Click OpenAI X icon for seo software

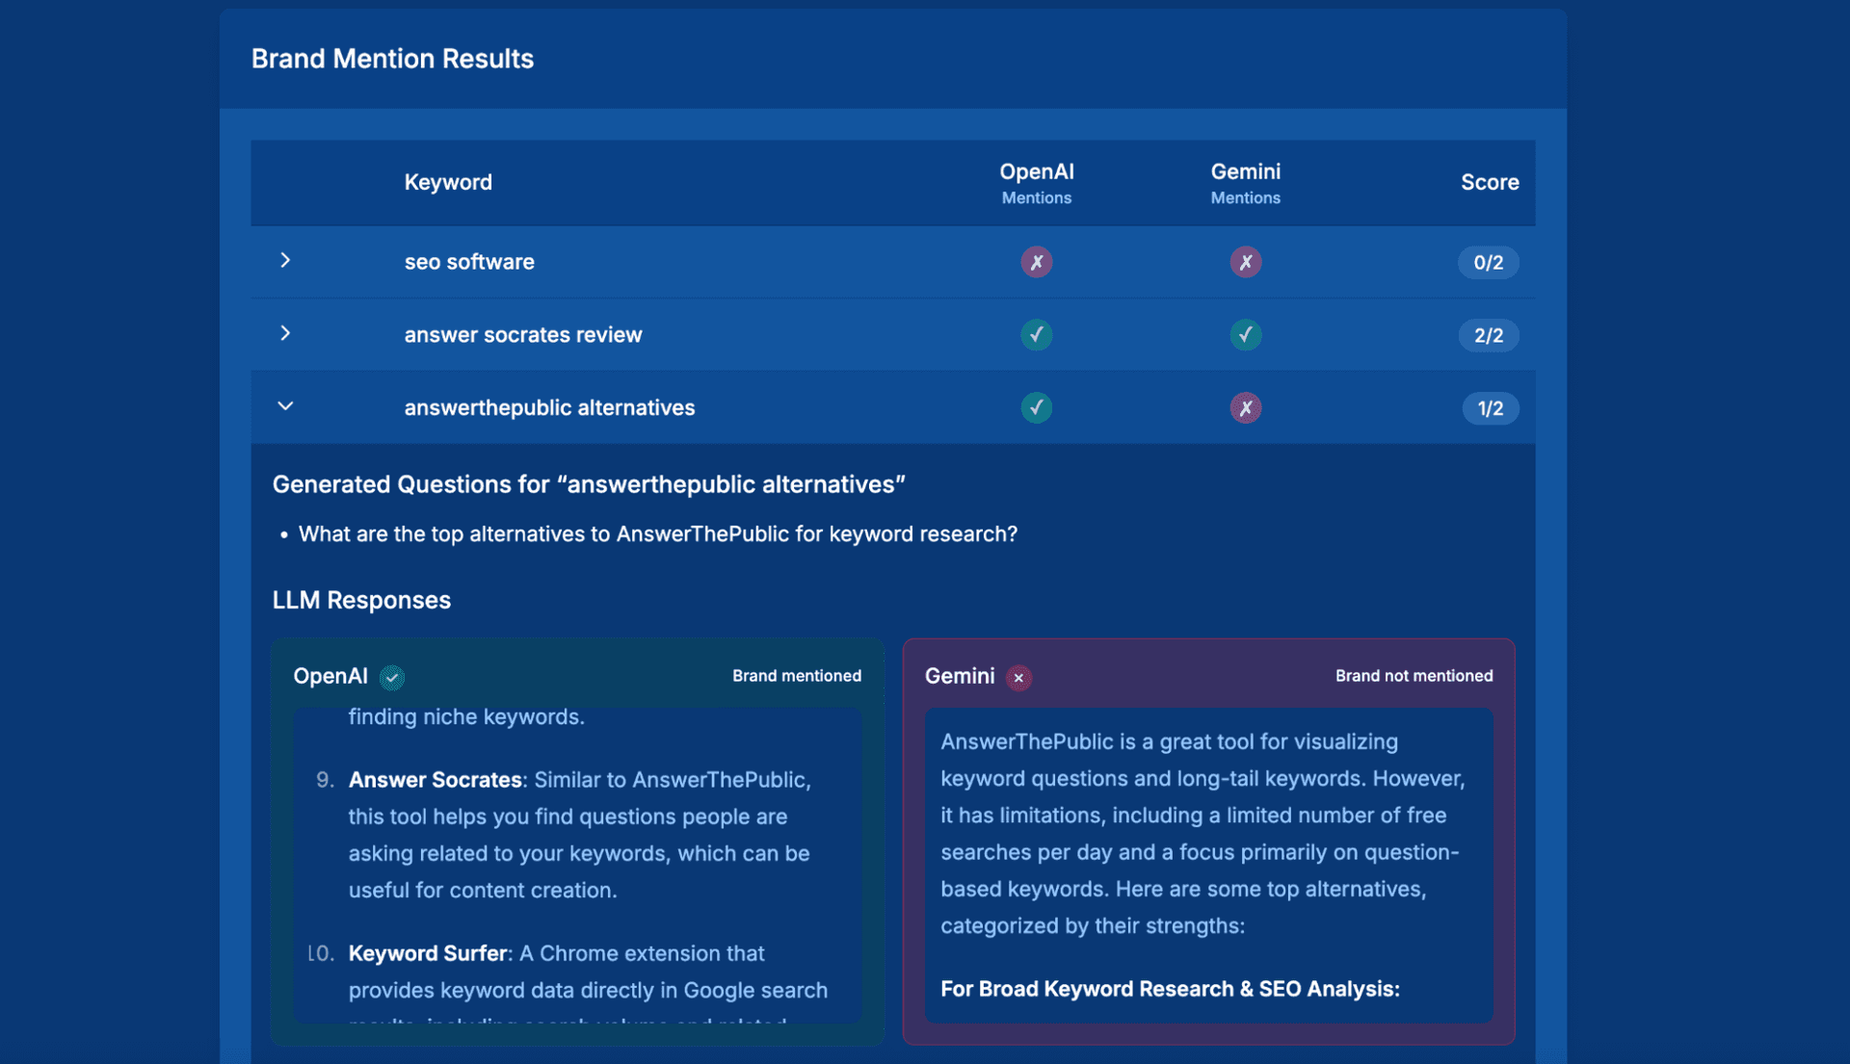pos(1036,262)
